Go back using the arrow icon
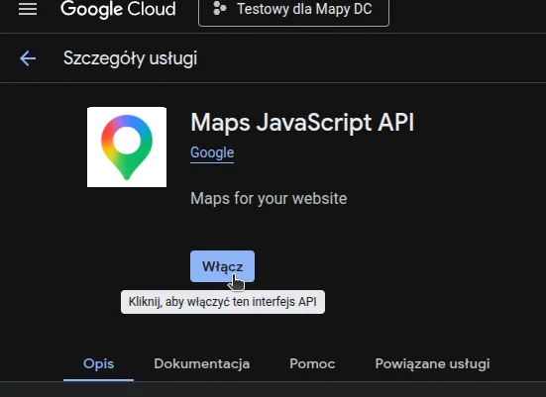The height and width of the screenshot is (397, 546). tap(28, 58)
